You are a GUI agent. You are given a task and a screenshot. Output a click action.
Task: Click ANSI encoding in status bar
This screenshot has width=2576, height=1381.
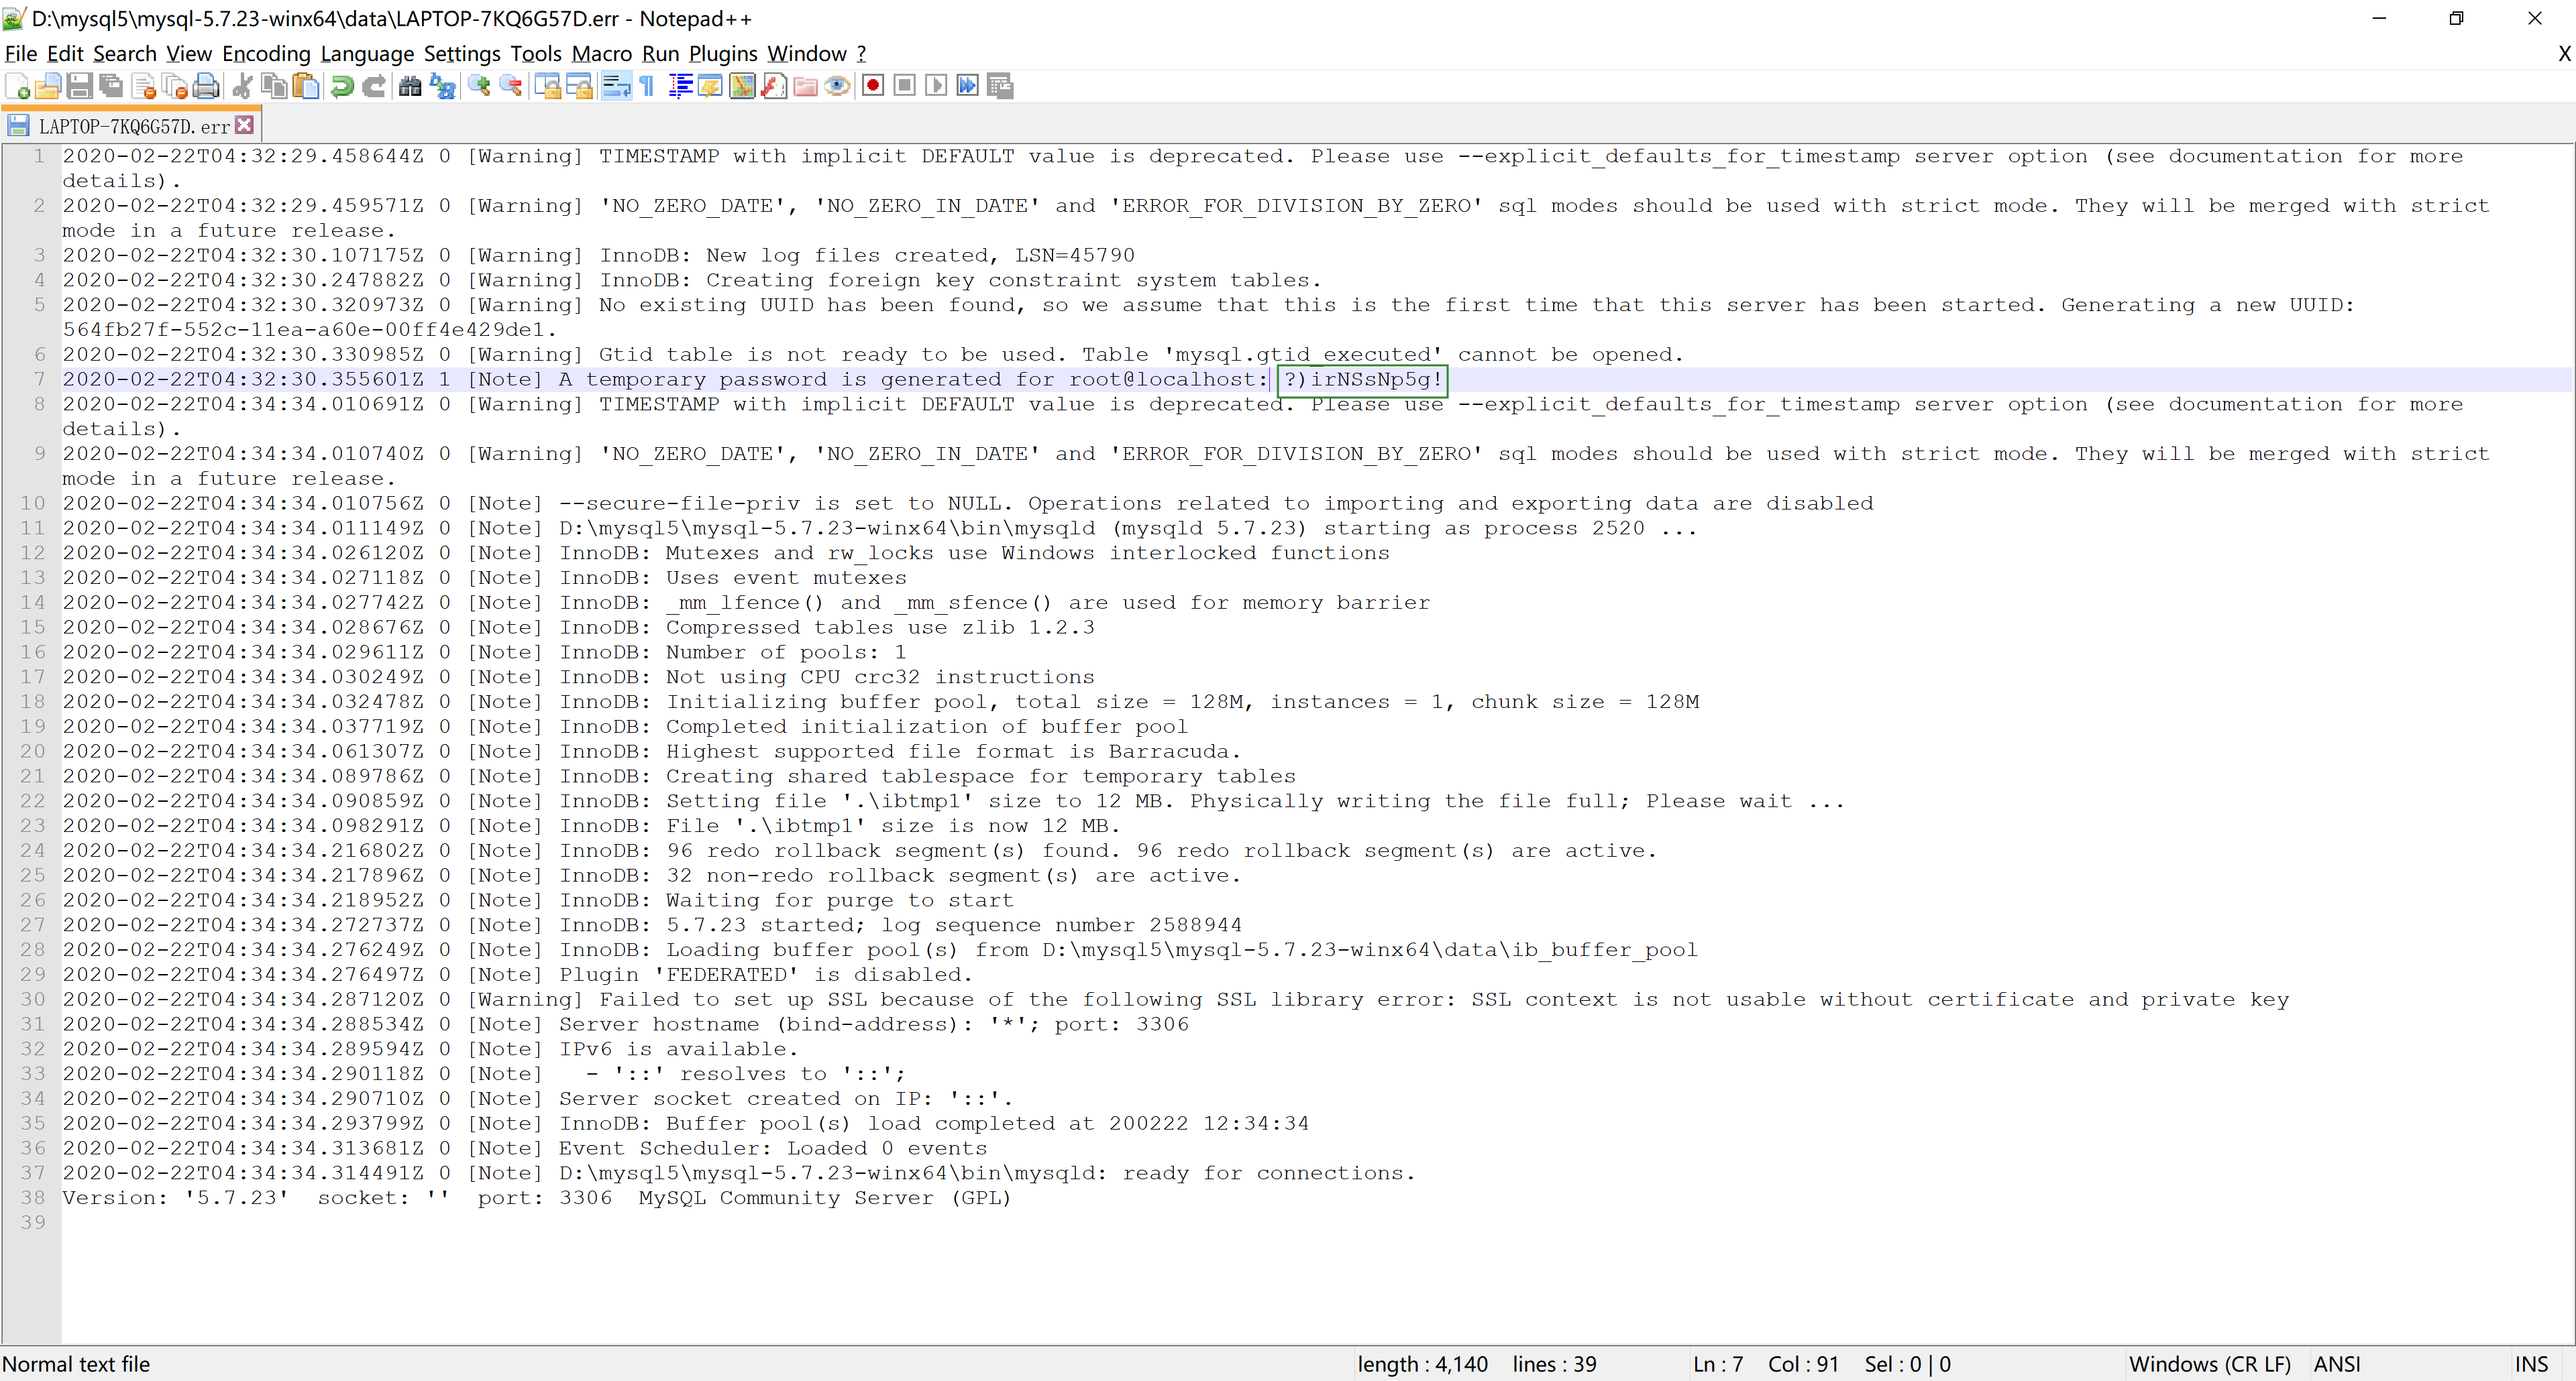[2337, 1364]
